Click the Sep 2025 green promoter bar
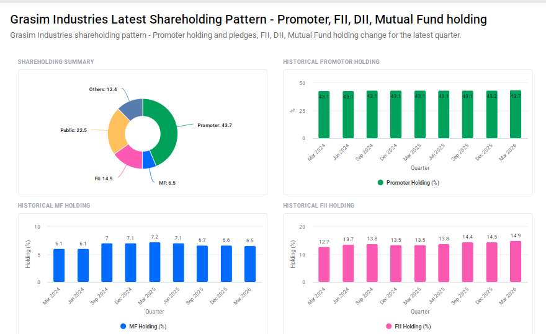This screenshot has width=546, height=334. pyautogui.click(x=467, y=115)
